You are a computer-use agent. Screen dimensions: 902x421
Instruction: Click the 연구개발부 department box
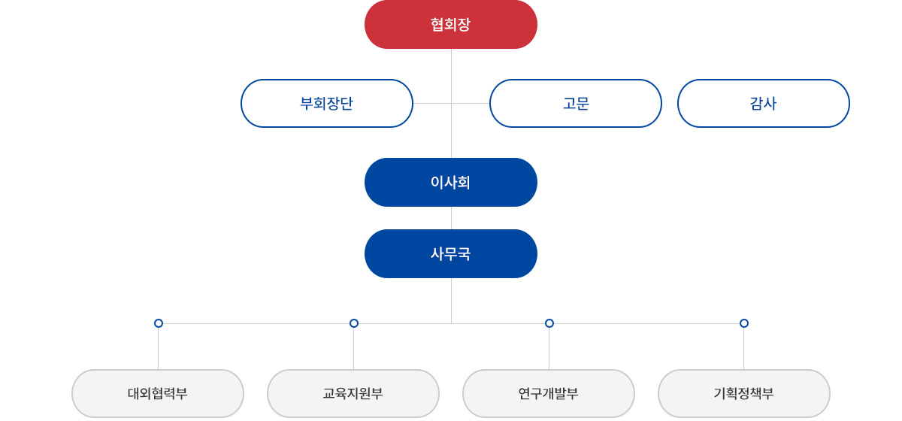tap(549, 393)
